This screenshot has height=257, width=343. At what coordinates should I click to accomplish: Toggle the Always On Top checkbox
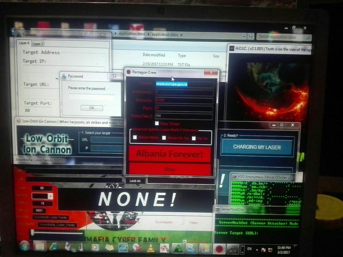click(164, 138)
